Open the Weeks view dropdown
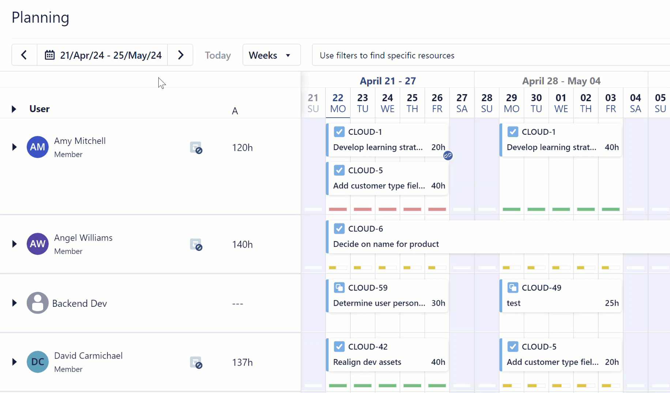This screenshot has height=393, width=670. pos(271,55)
